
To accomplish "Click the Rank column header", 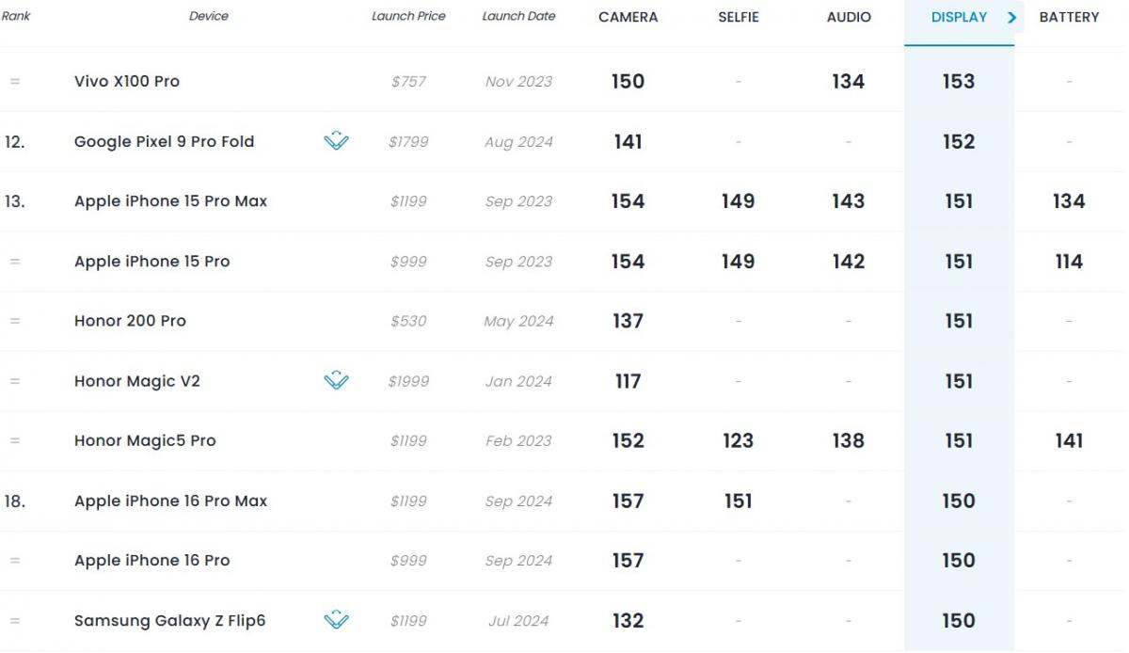I will (x=16, y=16).
